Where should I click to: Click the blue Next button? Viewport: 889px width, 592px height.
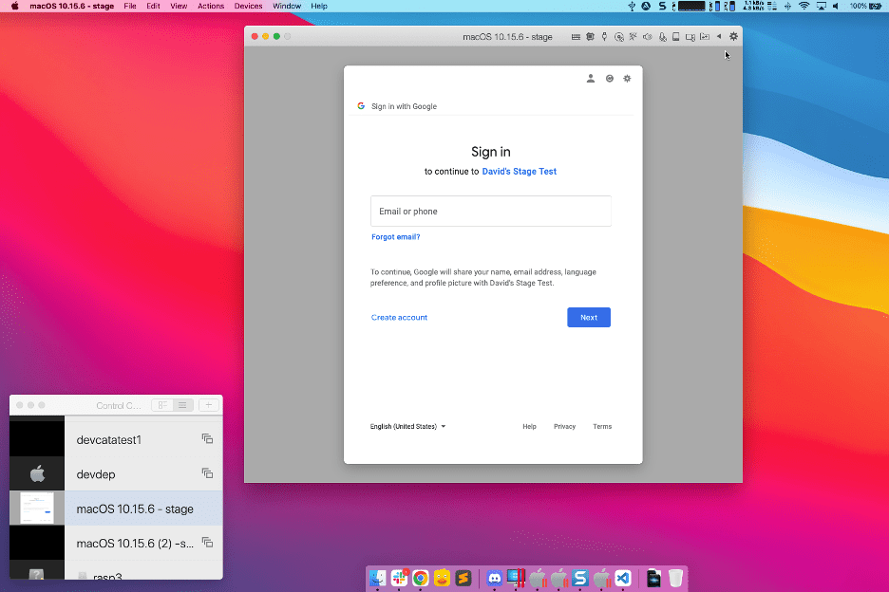pyautogui.click(x=589, y=317)
